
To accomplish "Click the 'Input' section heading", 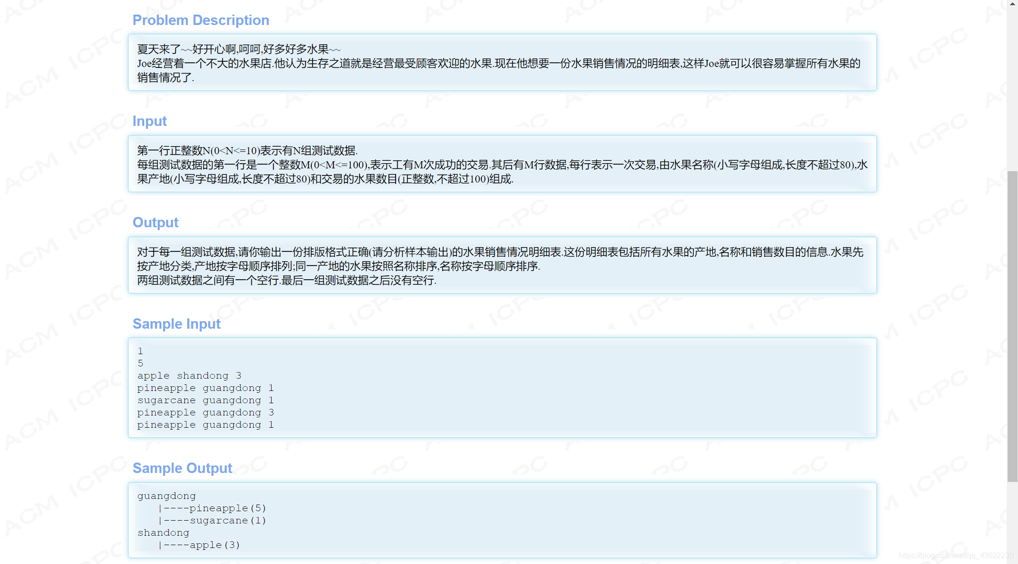I will [x=149, y=121].
